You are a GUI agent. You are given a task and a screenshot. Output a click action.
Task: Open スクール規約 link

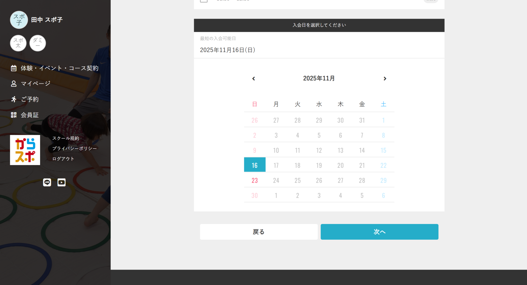pos(66,138)
